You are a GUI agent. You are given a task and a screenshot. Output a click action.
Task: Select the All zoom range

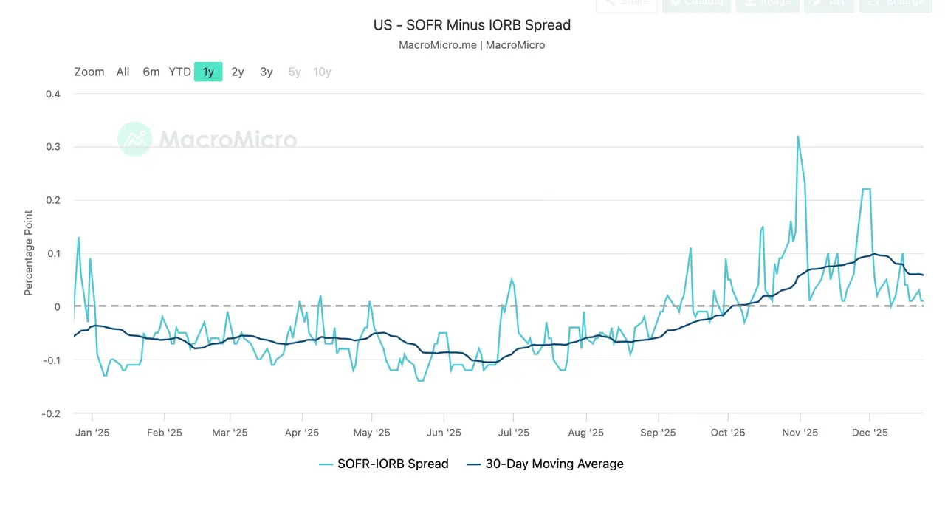[x=123, y=72]
